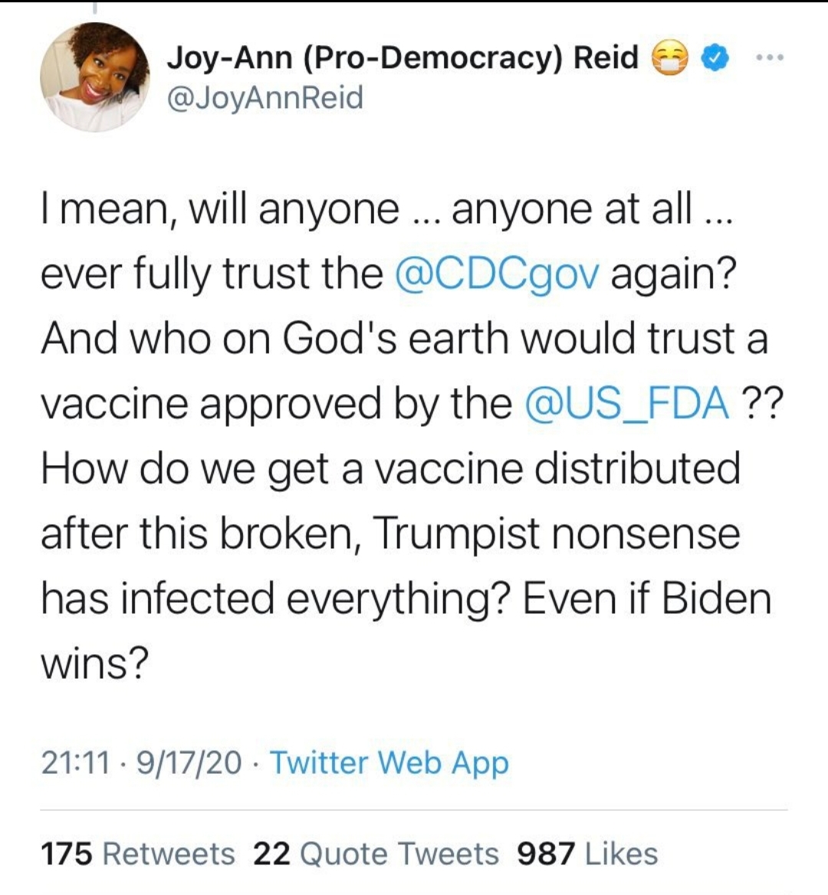View who Likes this tweet
This screenshot has width=828, height=895.
[x=622, y=854]
